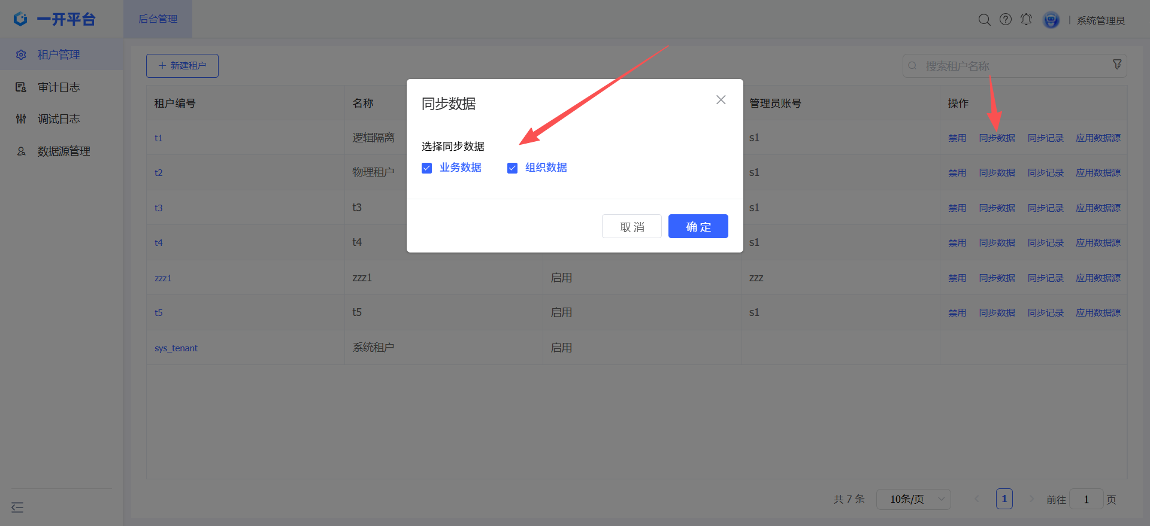
Task: Open tenant link sys_tenant
Action: [x=176, y=348]
